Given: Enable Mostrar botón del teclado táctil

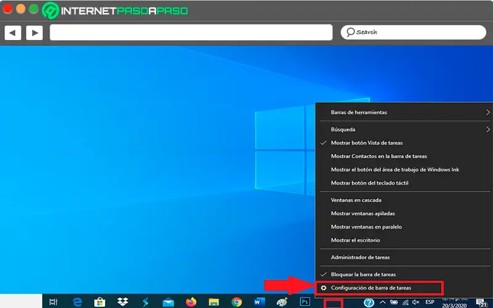Looking at the screenshot, I should coord(404,182).
